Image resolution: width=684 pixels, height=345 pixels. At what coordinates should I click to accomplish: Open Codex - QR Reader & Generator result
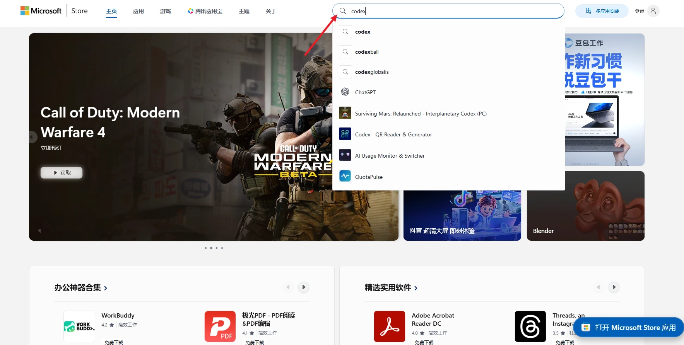click(449, 134)
